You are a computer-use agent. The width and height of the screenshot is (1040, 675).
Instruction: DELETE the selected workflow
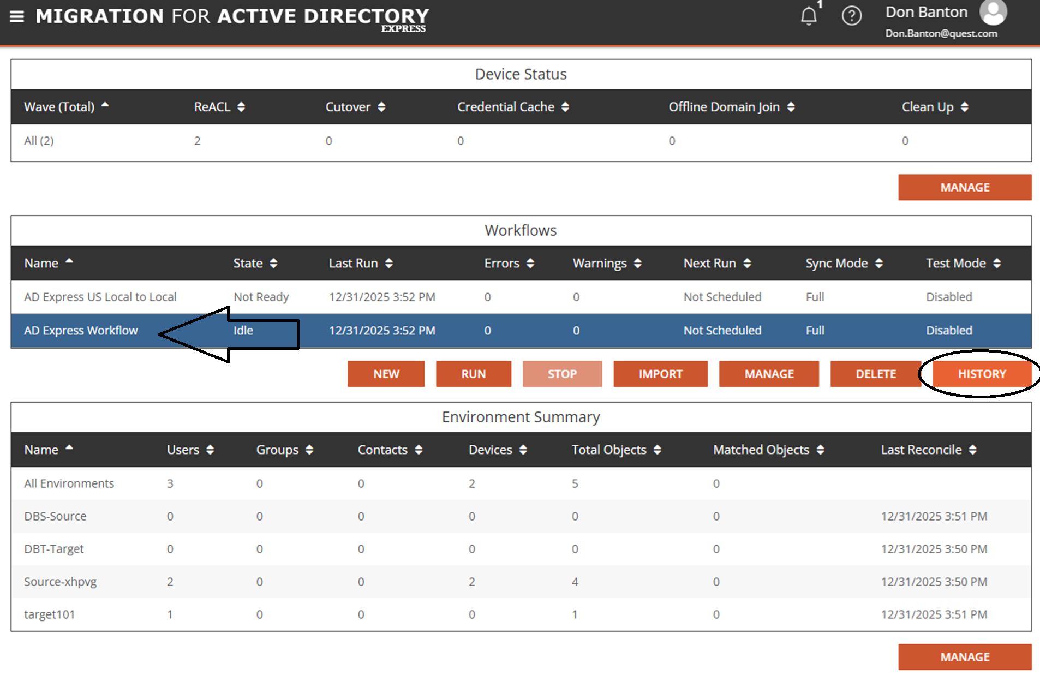pyautogui.click(x=876, y=374)
